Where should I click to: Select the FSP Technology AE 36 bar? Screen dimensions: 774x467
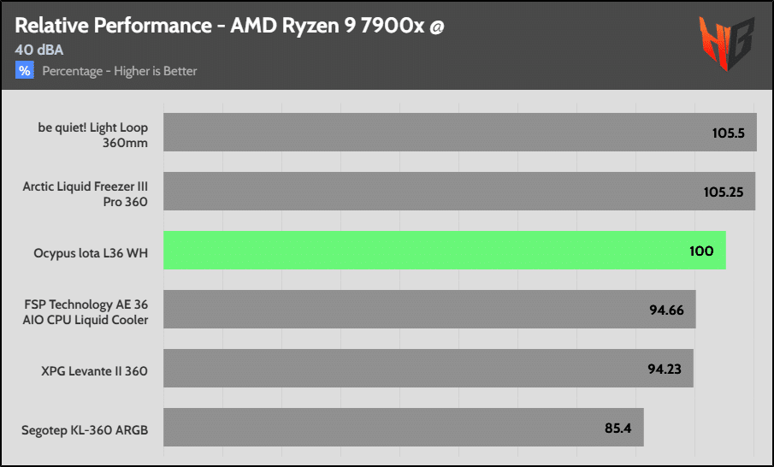(429, 309)
